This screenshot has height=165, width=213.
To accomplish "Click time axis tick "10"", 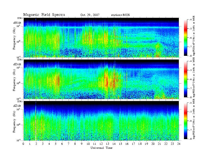I will pos(88,144).
